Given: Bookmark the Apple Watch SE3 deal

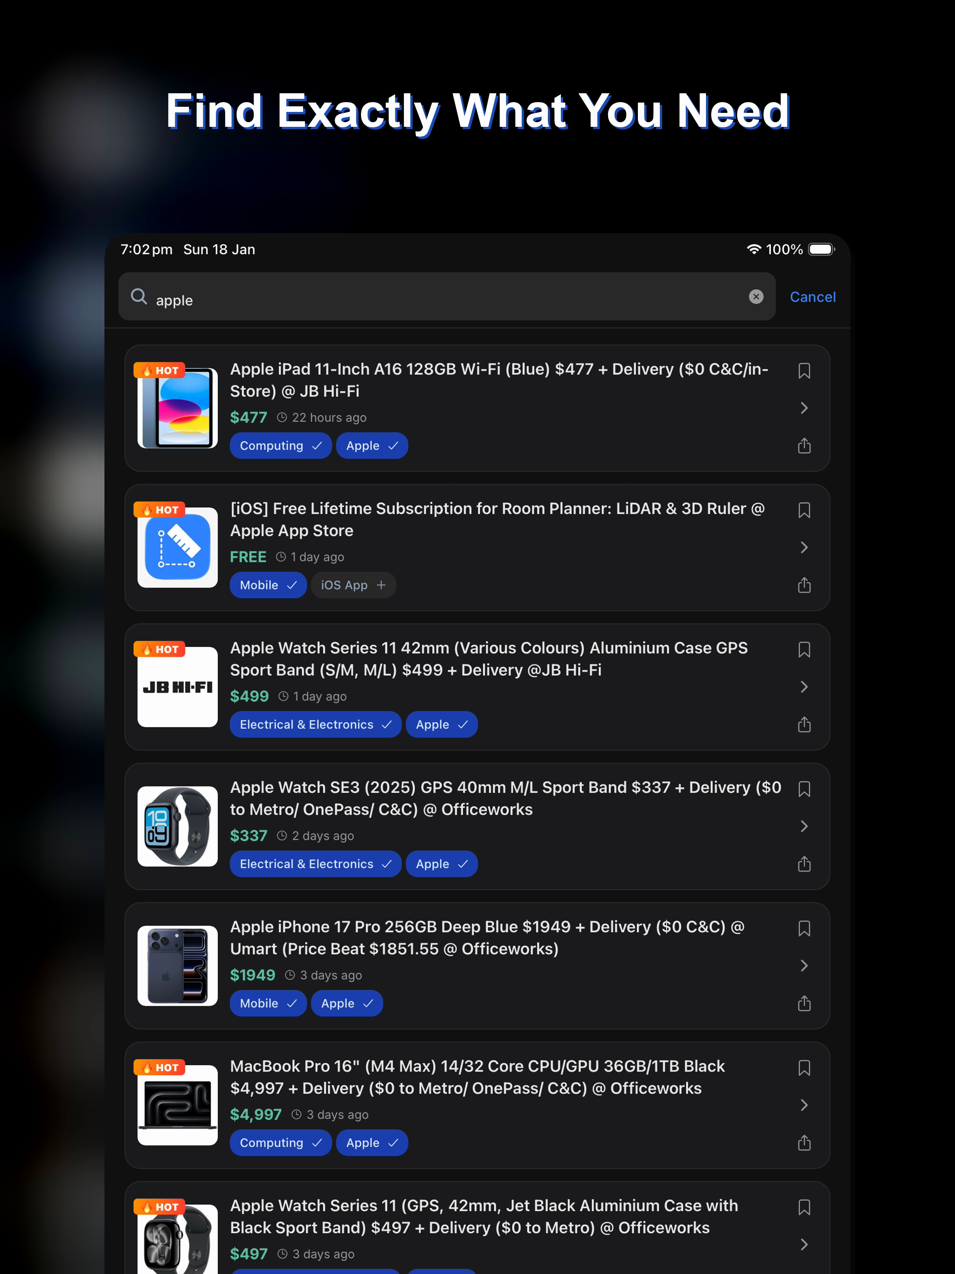Looking at the screenshot, I should point(804,789).
